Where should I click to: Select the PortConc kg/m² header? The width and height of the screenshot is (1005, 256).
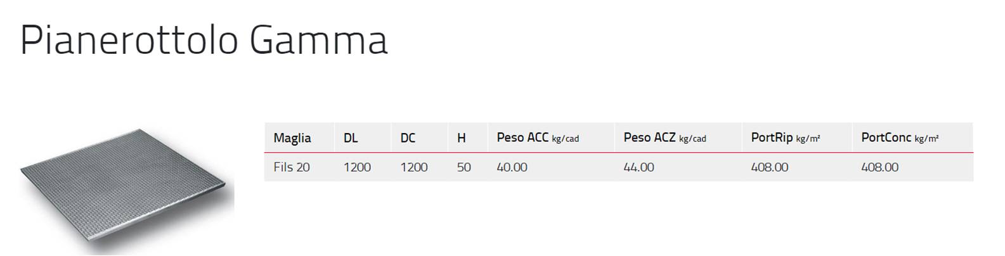900,138
